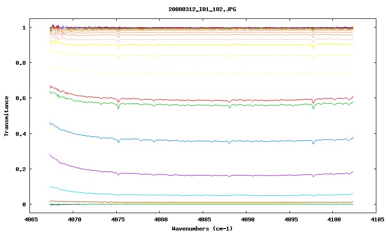Screen dimensions: 386x232
Task: Click the y-axis tick label 0.8
Action: click(21, 63)
